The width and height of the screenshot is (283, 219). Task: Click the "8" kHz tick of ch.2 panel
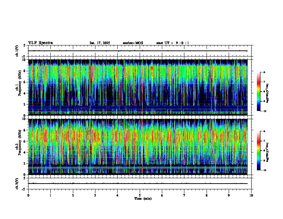tap(25, 130)
